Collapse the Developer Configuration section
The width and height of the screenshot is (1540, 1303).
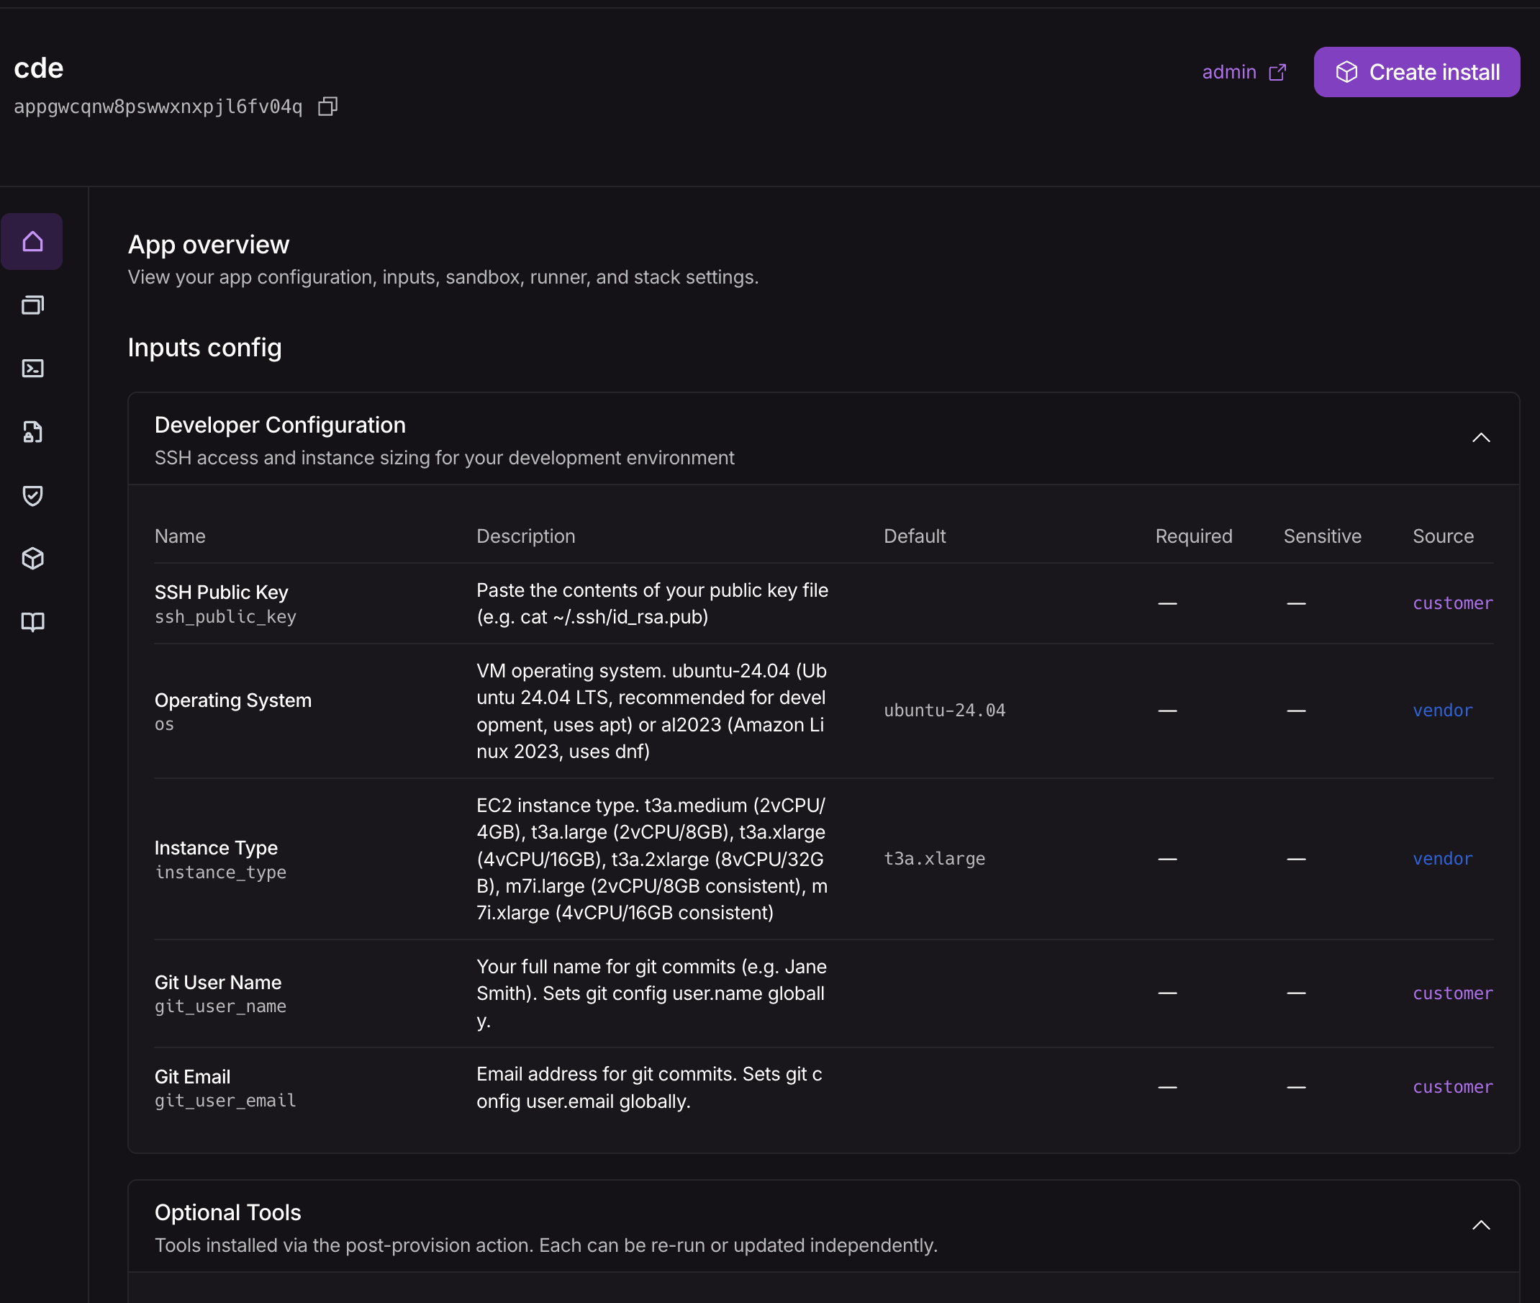coord(1481,438)
